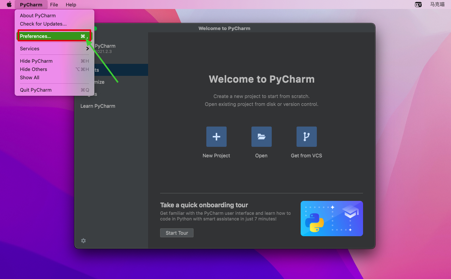Image resolution: width=451 pixels, height=279 pixels.
Task: Click the Start Tour button
Action: click(x=177, y=233)
